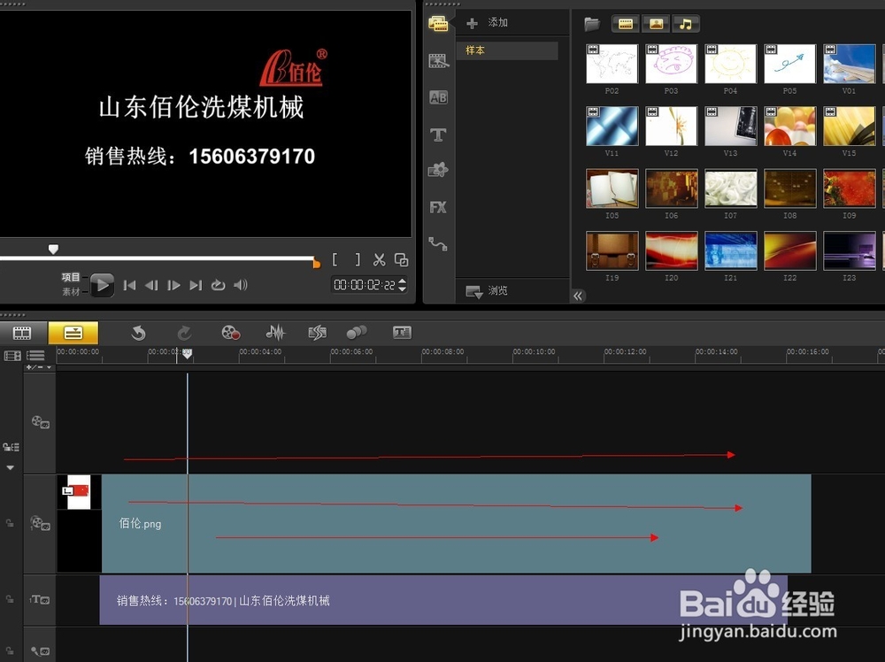Click the overlay track header icon
Viewport: 885px width, 662px height.
[40, 523]
